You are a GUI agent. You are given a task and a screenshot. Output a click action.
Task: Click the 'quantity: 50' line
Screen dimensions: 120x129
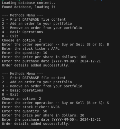(24, 111)
